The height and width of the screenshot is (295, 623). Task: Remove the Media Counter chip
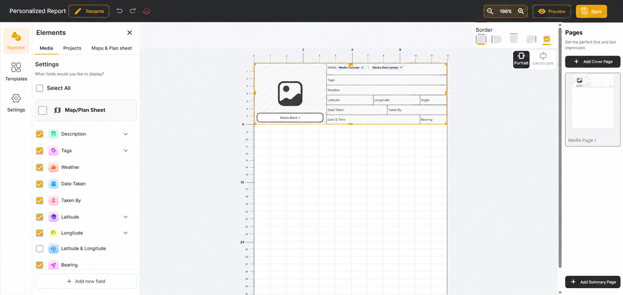tap(362, 68)
